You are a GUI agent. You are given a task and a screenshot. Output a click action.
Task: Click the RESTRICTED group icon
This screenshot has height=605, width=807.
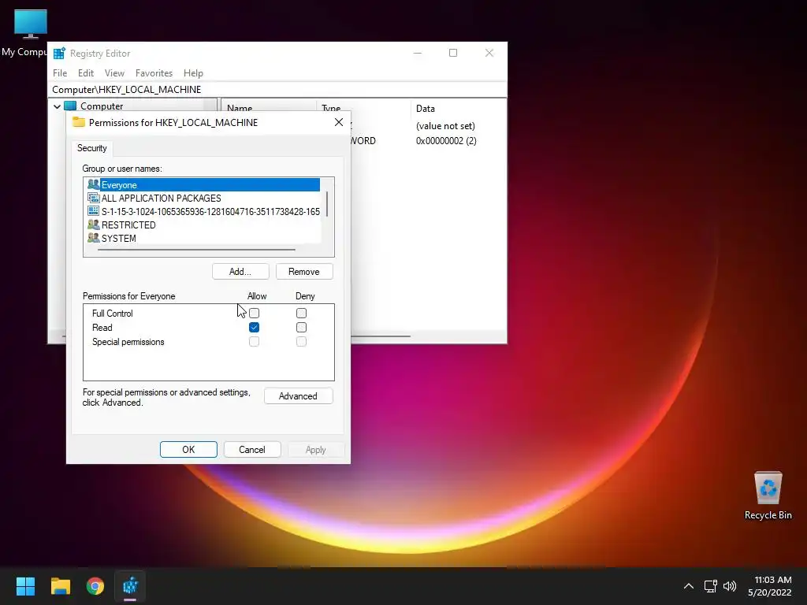[93, 225]
